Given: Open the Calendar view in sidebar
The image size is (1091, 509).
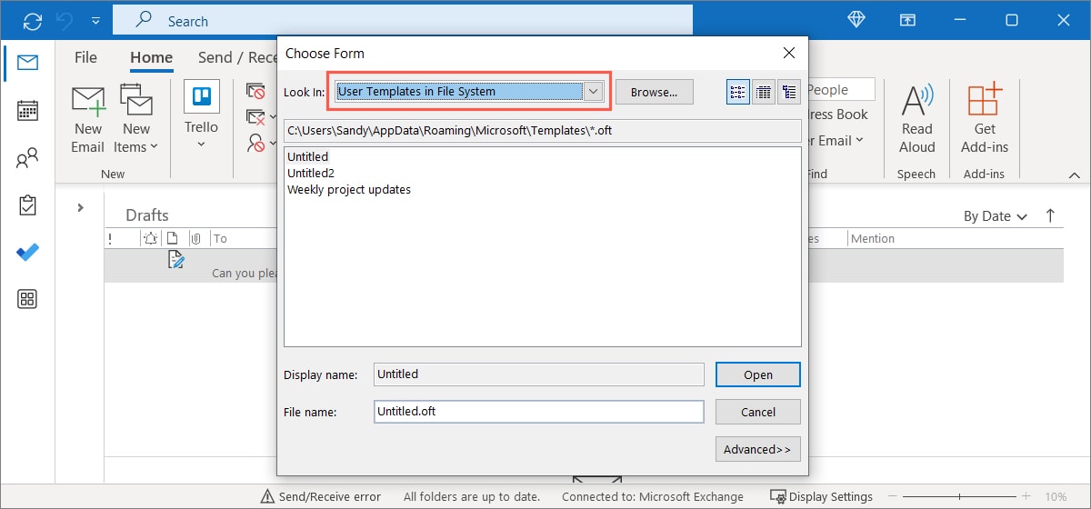Looking at the screenshot, I should [x=27, y=111].
